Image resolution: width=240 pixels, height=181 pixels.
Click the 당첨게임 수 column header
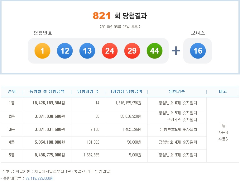88,92
